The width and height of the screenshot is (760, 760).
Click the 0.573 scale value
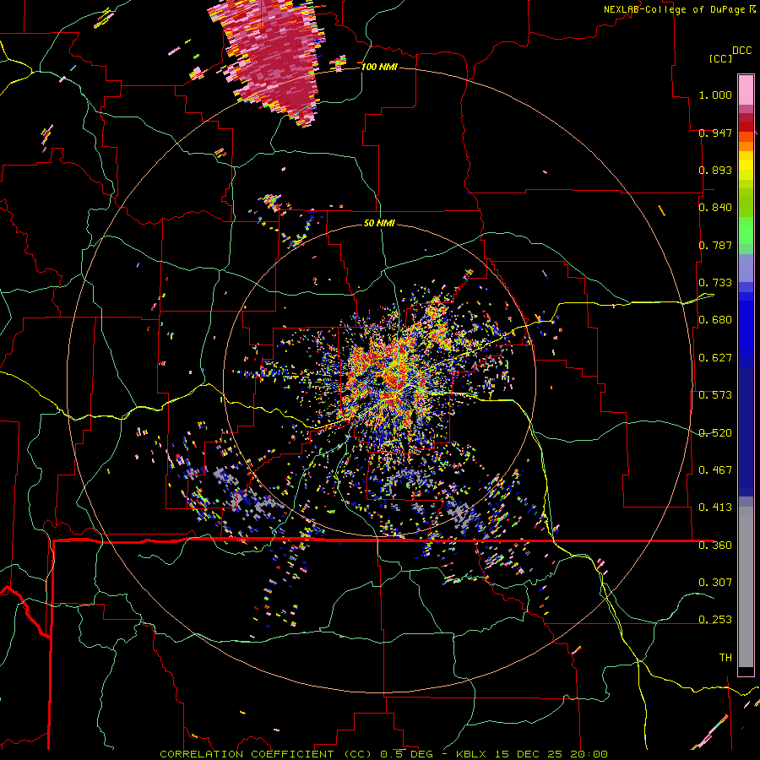(715, 395)
